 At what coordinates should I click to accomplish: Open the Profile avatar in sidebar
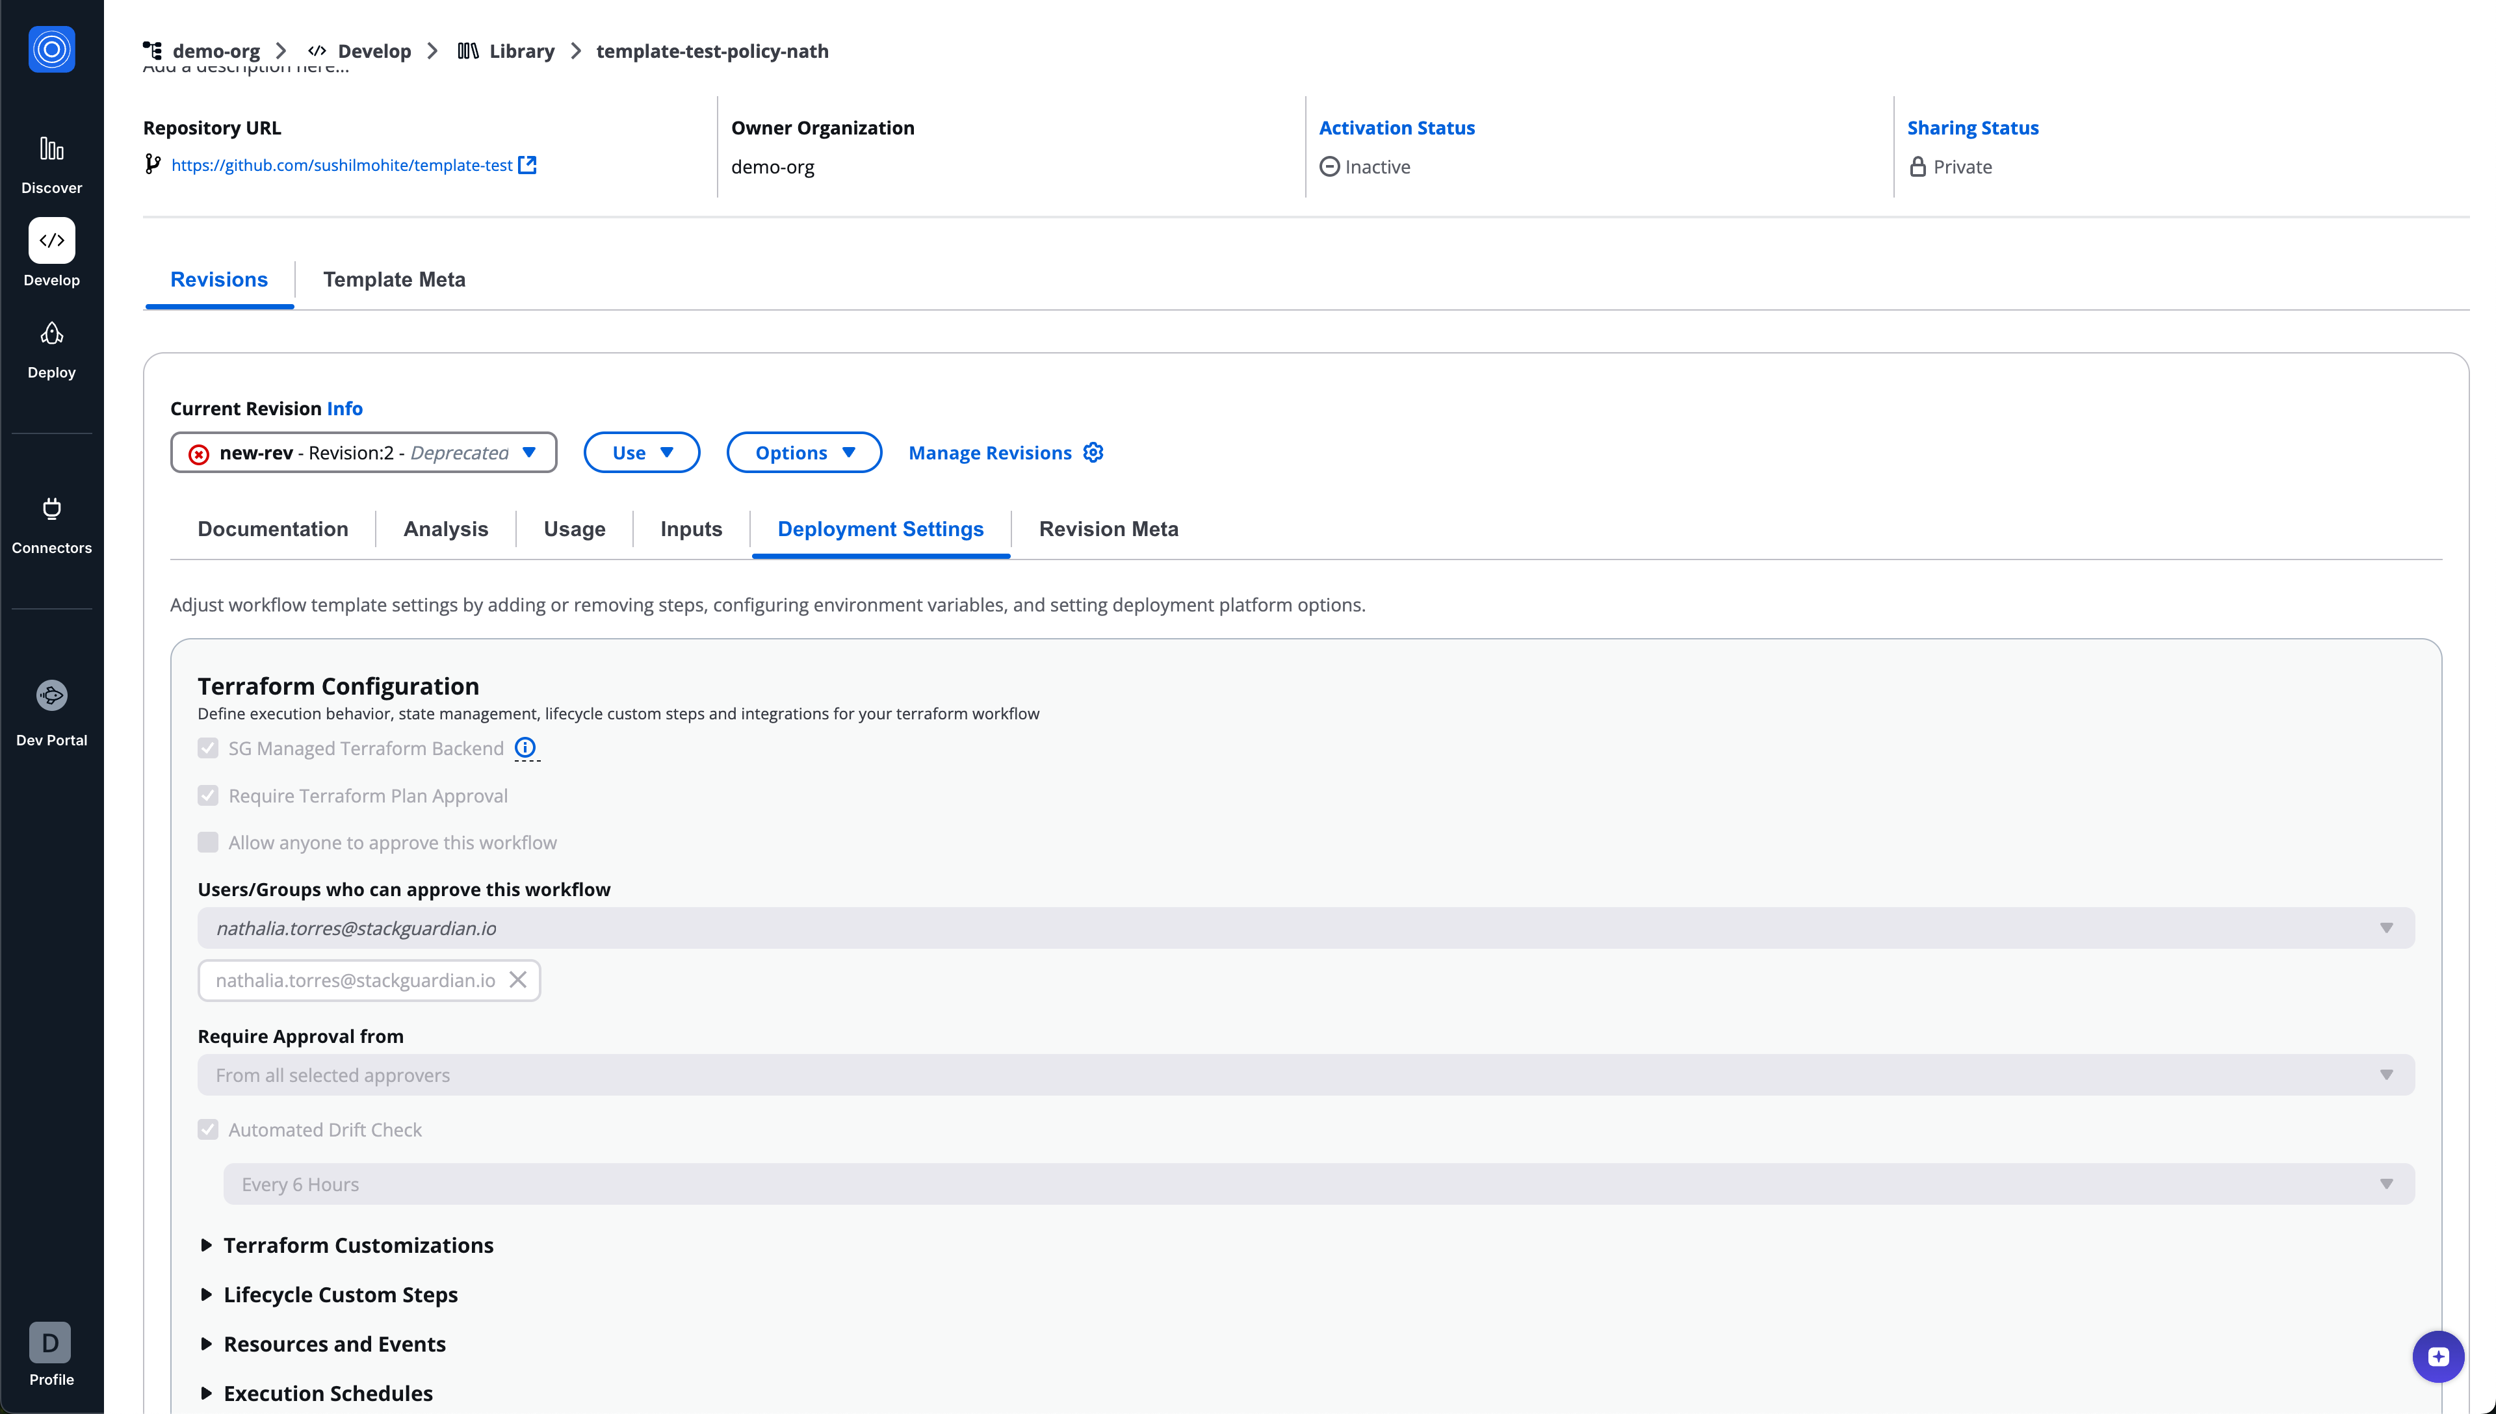[51, 1343]
